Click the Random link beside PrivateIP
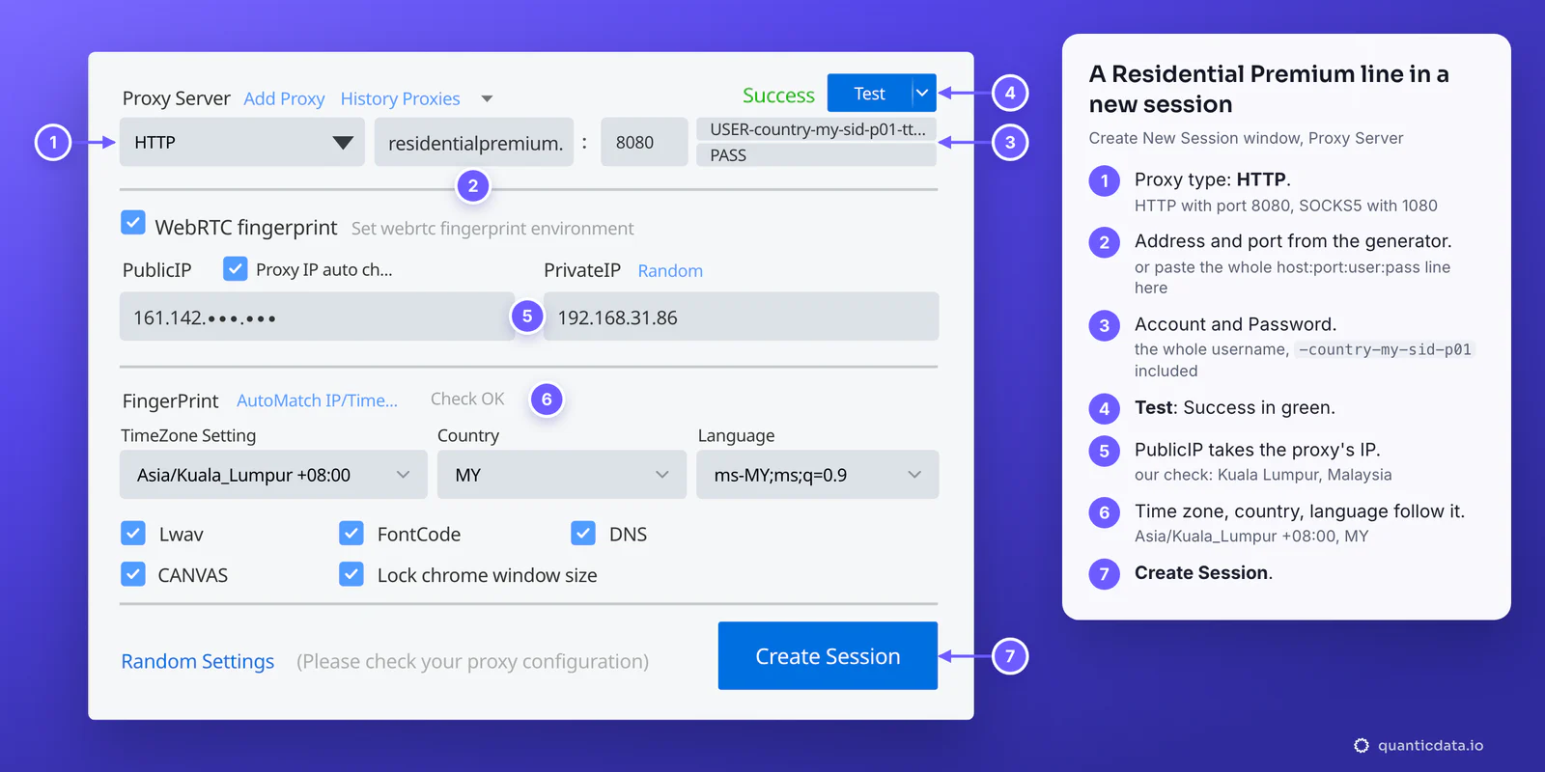The width and height of the screenshot is (1545, 772). pos(670,271)
